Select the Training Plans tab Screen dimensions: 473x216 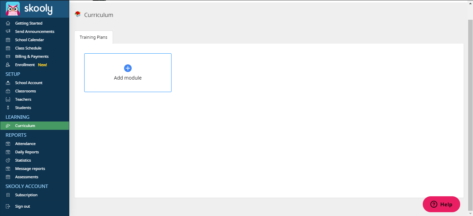pos(94,37)
